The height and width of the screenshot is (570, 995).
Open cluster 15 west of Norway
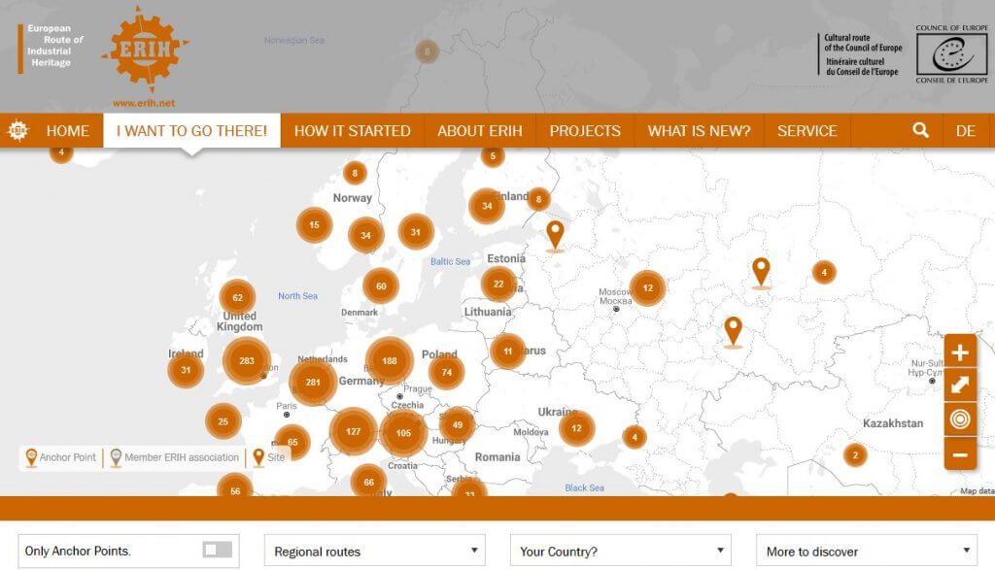tap(314, 224)
